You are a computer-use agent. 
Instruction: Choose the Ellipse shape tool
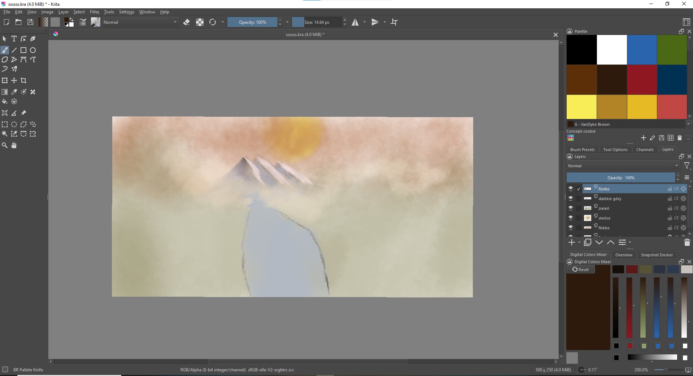tap(33, 50)
